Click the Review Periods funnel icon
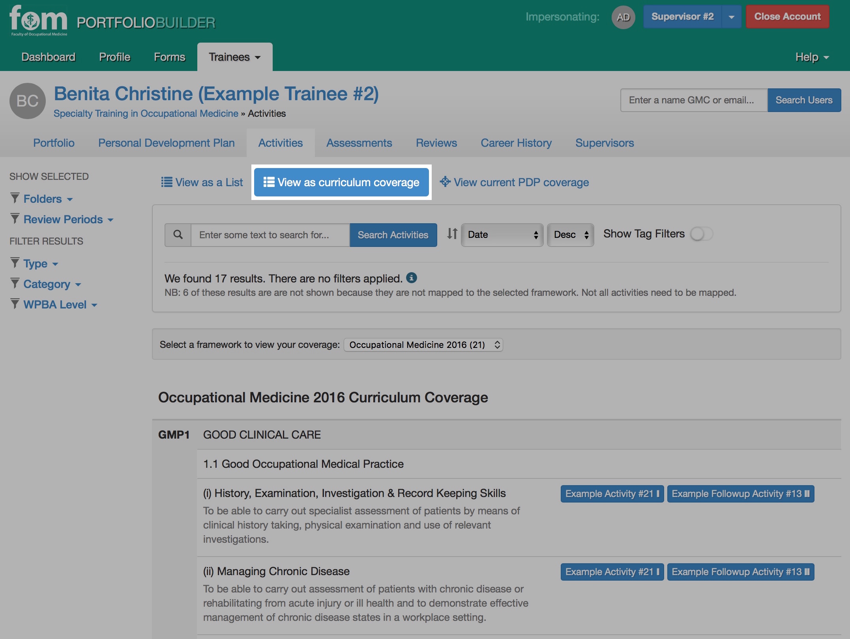This screenshot has height=639, width=850. tap(15, 219)
